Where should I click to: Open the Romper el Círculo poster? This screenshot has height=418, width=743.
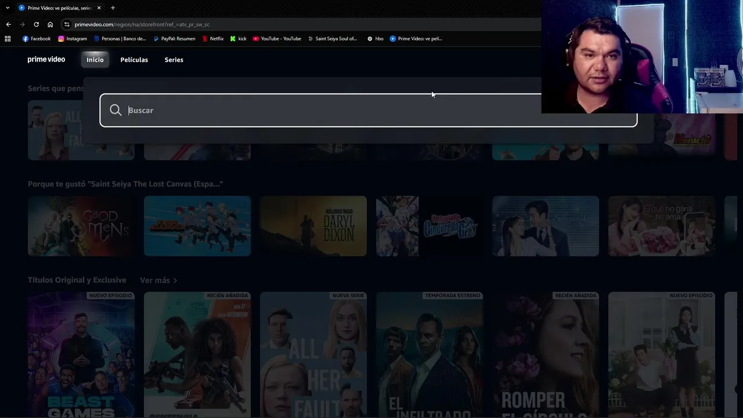[x=546, y=354]
